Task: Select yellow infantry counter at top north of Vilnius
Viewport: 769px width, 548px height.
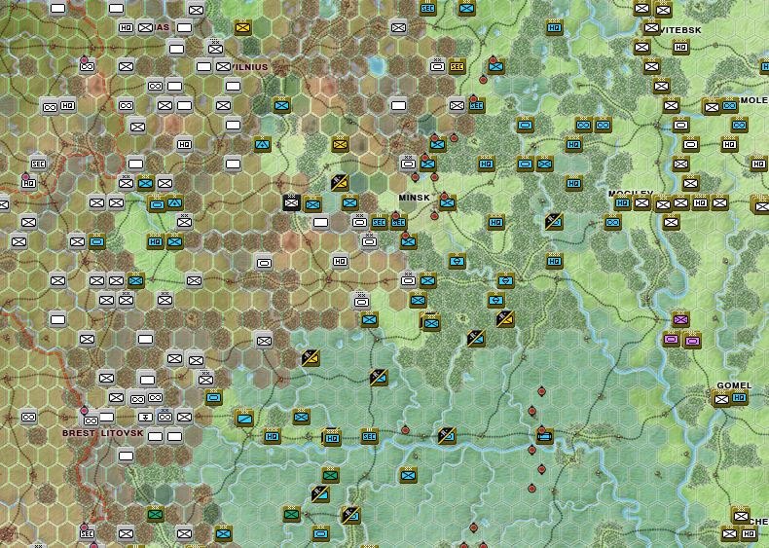Action: tap(242, 27)
